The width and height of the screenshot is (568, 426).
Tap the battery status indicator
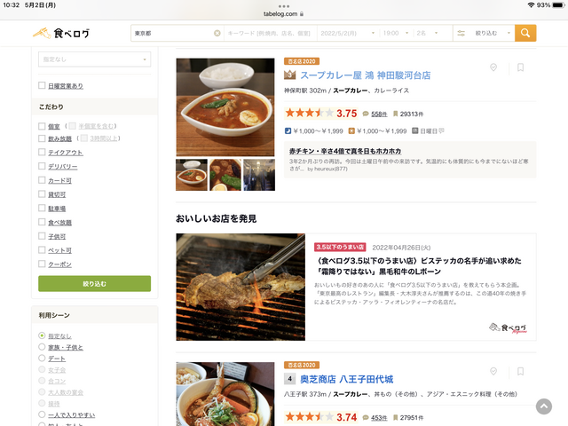(x=557, y=5)
